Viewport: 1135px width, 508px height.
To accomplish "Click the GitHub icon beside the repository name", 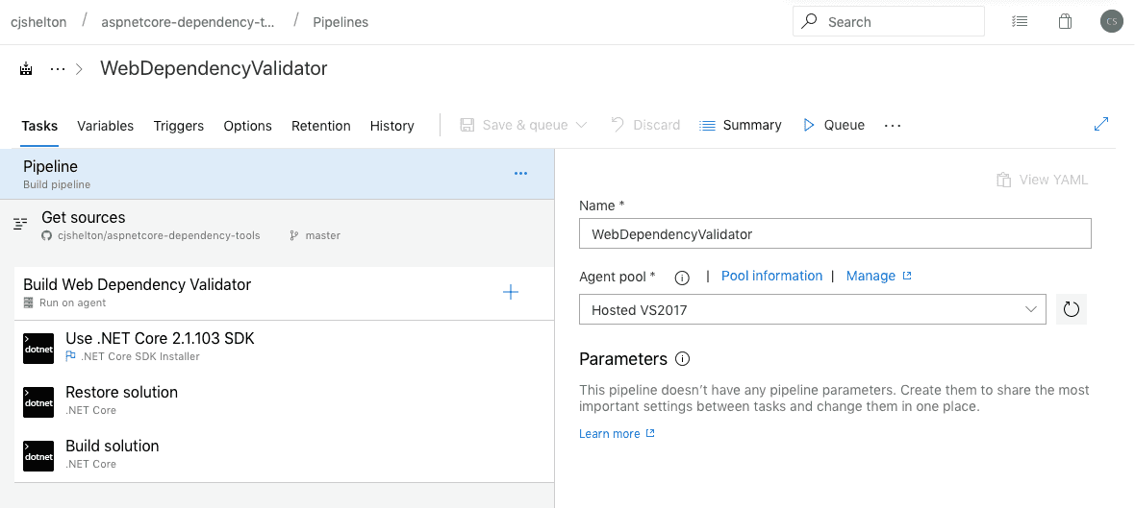I will tap(47, 235).
